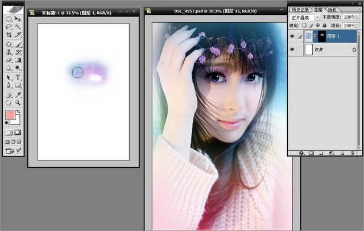The width and height of the screenshot is (364, 231).
Task: Select 图层 1 black layer mask thumbnail
Action: click(322, 36)
